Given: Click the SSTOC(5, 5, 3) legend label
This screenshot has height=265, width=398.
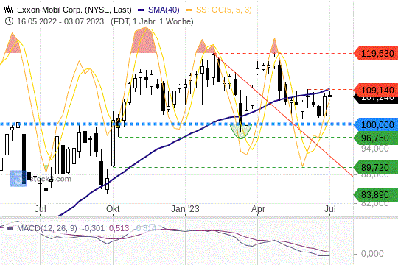Looking at the screenshot, I should coord(223,10).
